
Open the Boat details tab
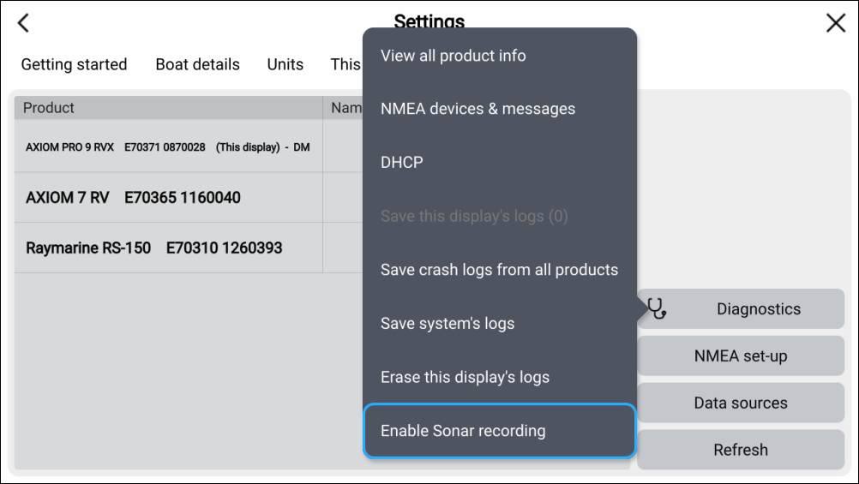(x=197, y=65)
